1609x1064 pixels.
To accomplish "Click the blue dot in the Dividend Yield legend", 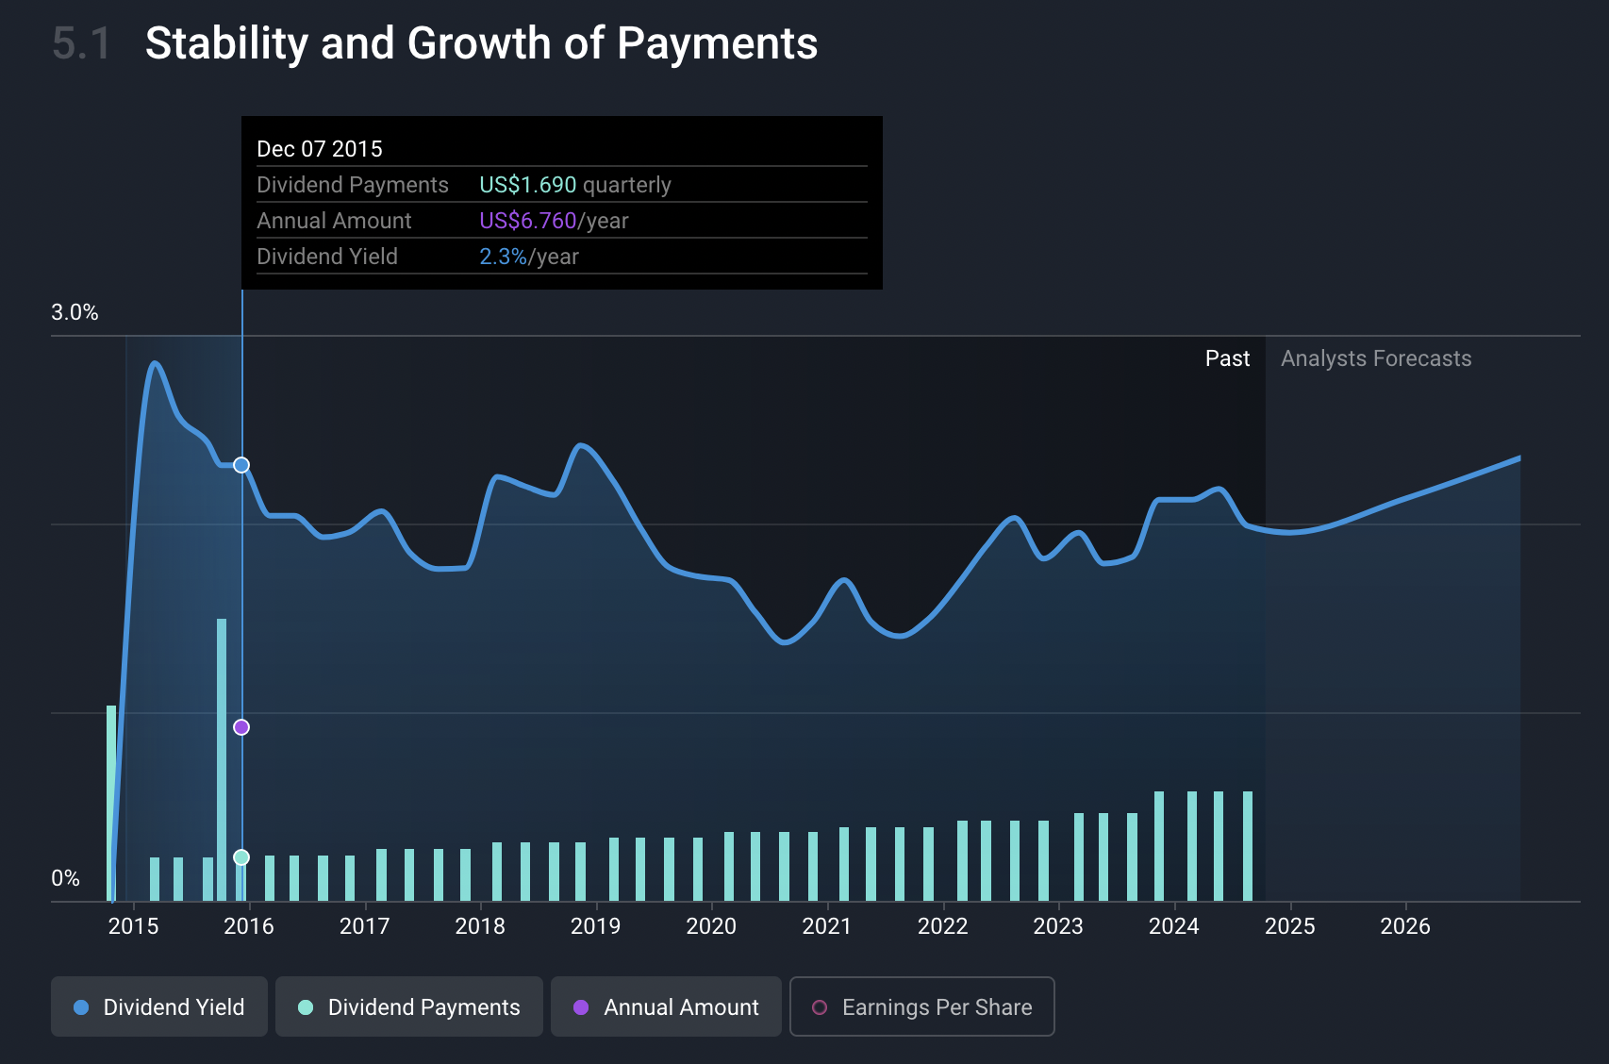I will [x=81, y=1007].
